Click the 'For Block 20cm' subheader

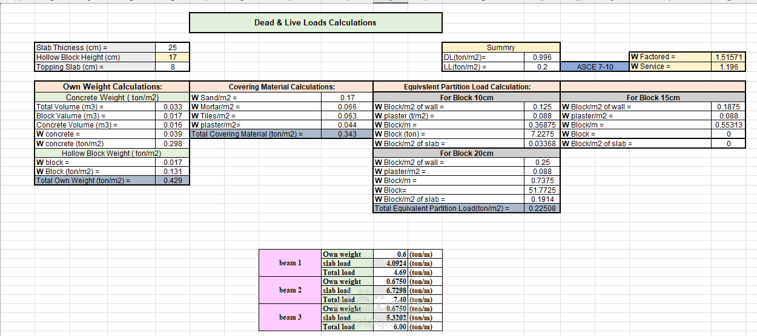click(x=467, y=153)
